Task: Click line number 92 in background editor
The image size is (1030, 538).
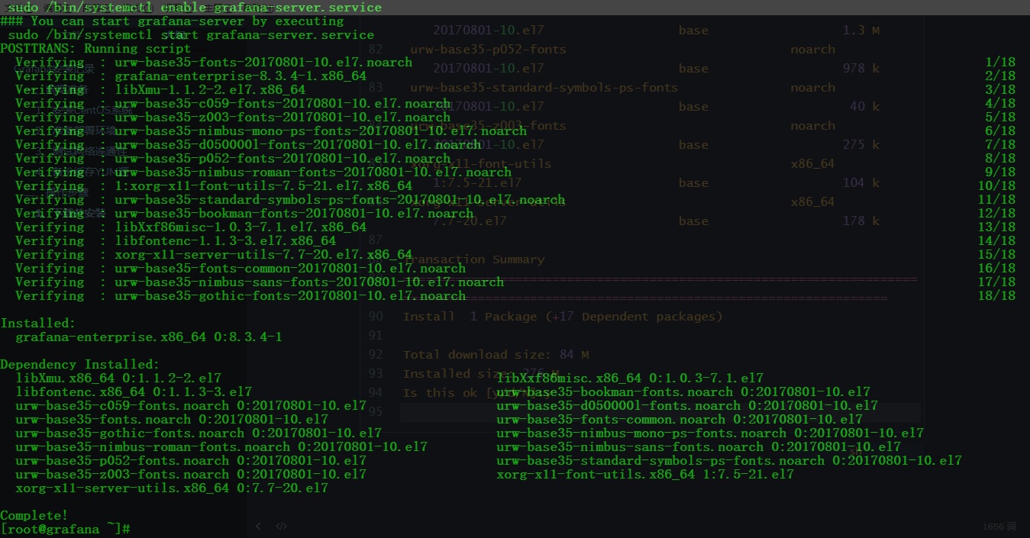Action: (375, 355)
